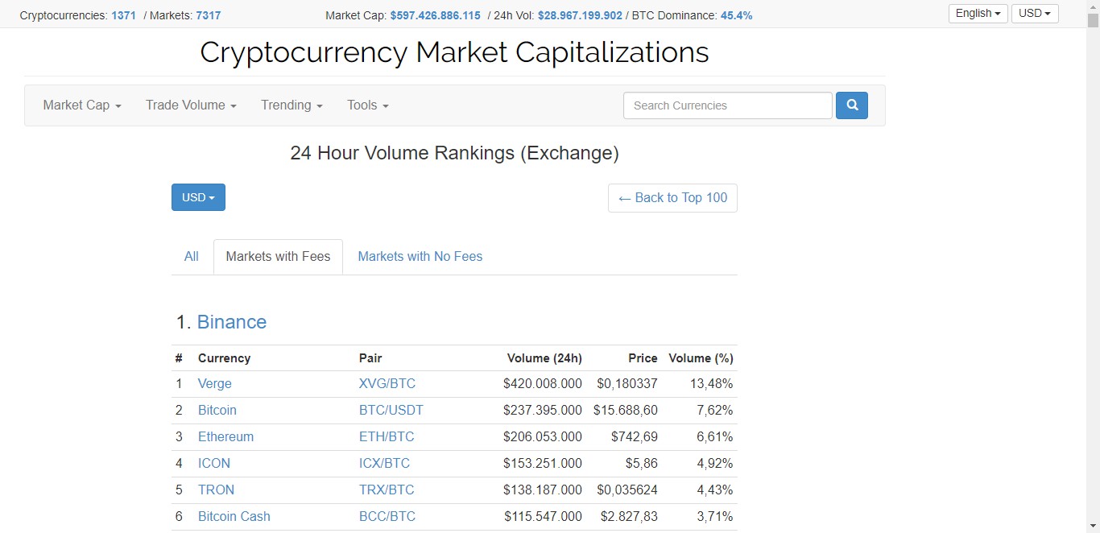Screen dimensions: 1100x533
Task: Click the 24 Hour Volume Rankings heading
Action: point(454,153)
